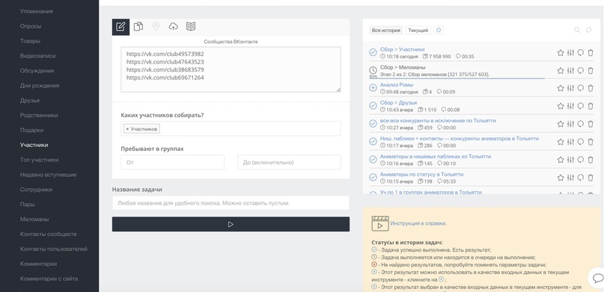Filter history by favorites star button

pyautogui.click(x=439, y=31)
